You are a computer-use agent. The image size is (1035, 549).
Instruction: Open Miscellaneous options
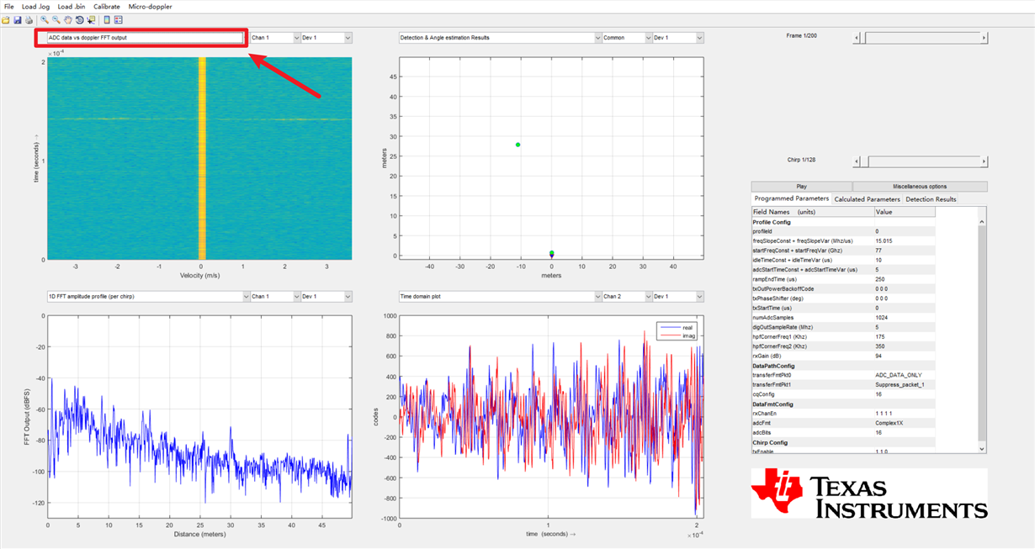click(921, 186)
